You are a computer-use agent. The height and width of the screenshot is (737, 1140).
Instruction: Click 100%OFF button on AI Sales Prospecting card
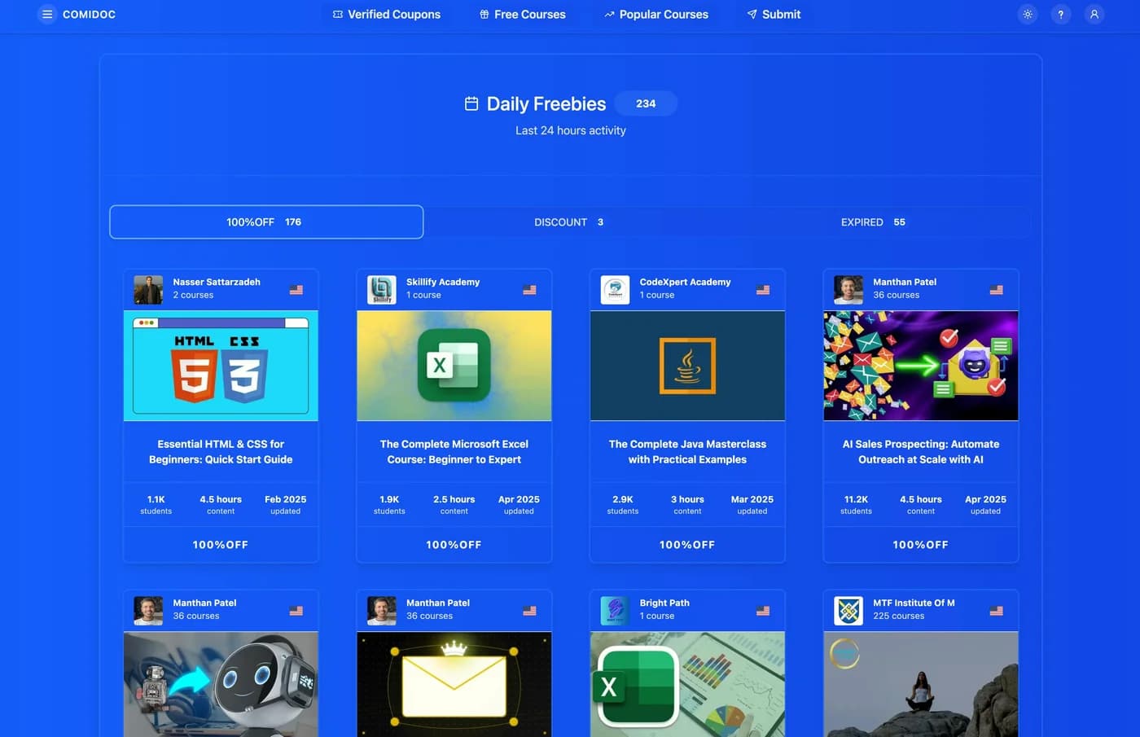921,545
